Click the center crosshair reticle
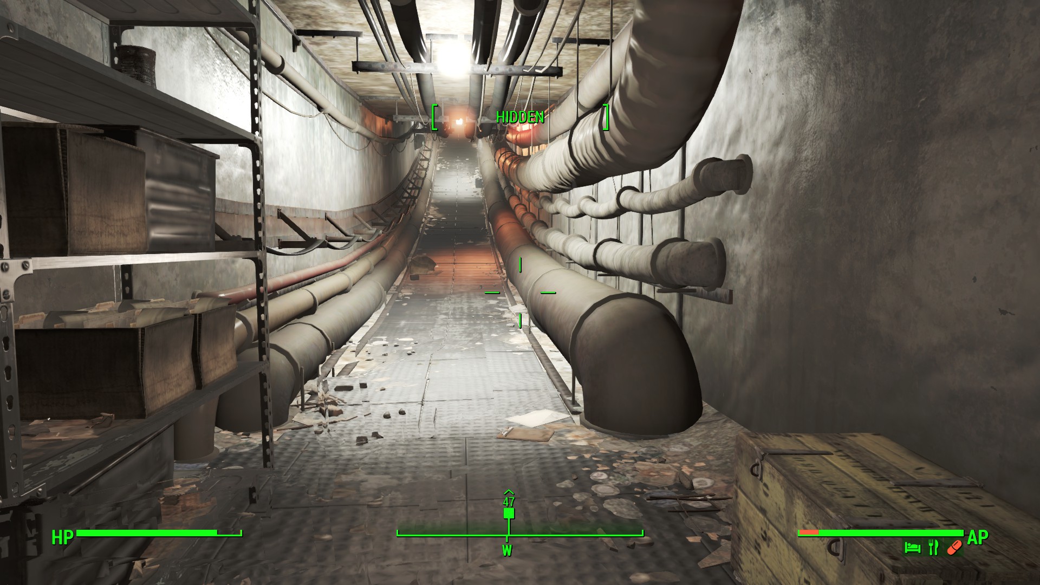This screenshot has height=585, width=1040. [520, 292]
